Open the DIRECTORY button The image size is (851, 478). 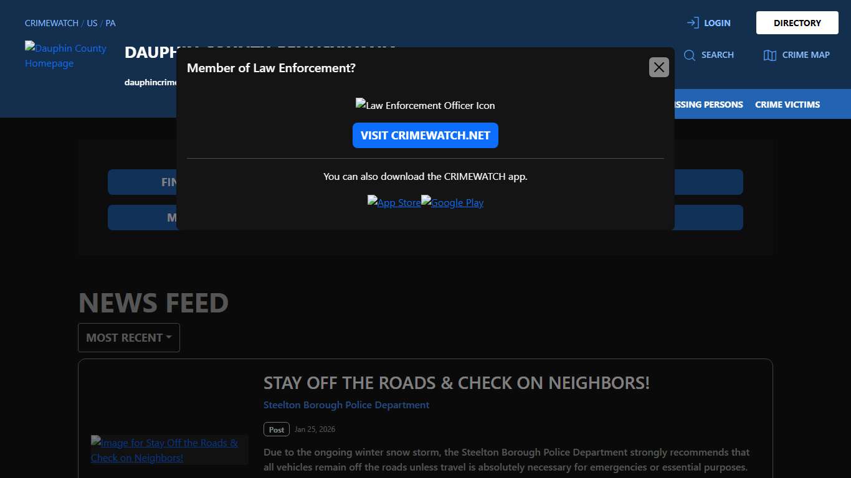pyautogui.click(x=797, y=22)
